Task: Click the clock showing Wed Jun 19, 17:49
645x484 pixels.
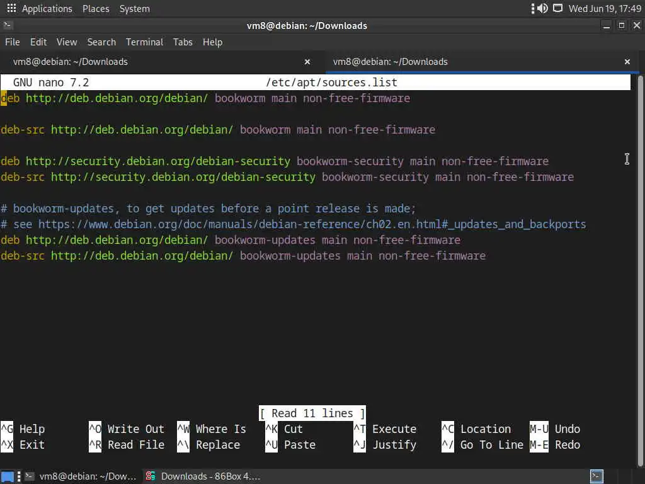Action: 605,9
